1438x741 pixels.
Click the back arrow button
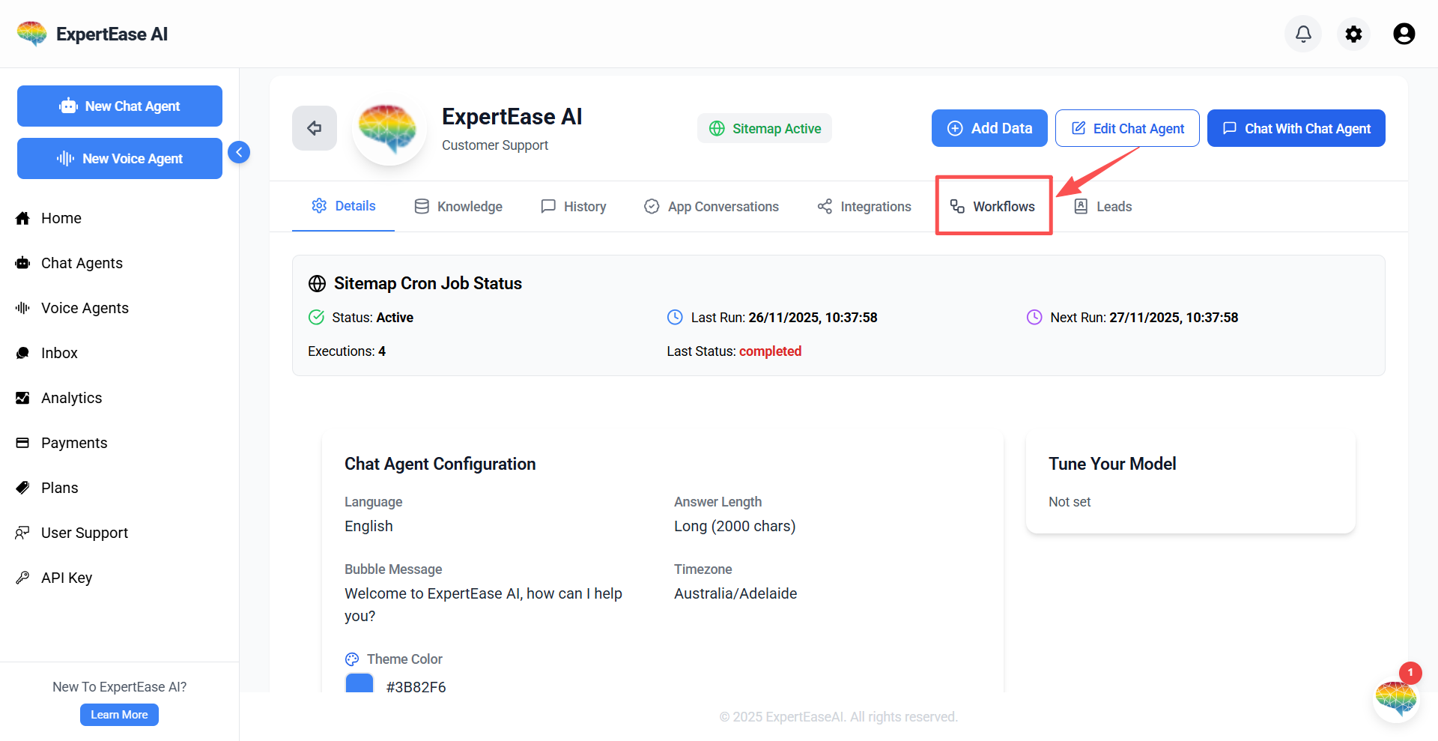pyautogui.click(x=315, y=128)
